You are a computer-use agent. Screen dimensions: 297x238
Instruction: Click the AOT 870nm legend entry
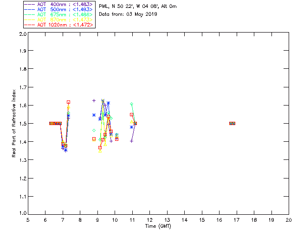click(x=58, y=20)
